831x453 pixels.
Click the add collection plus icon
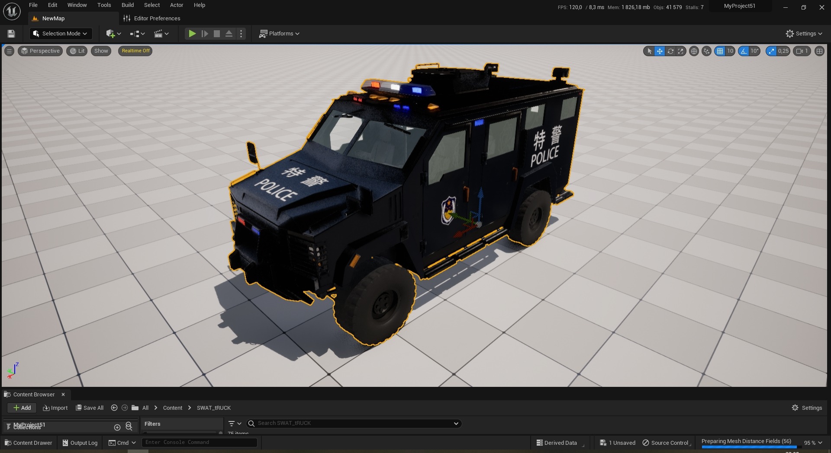(x=117, y=427)
